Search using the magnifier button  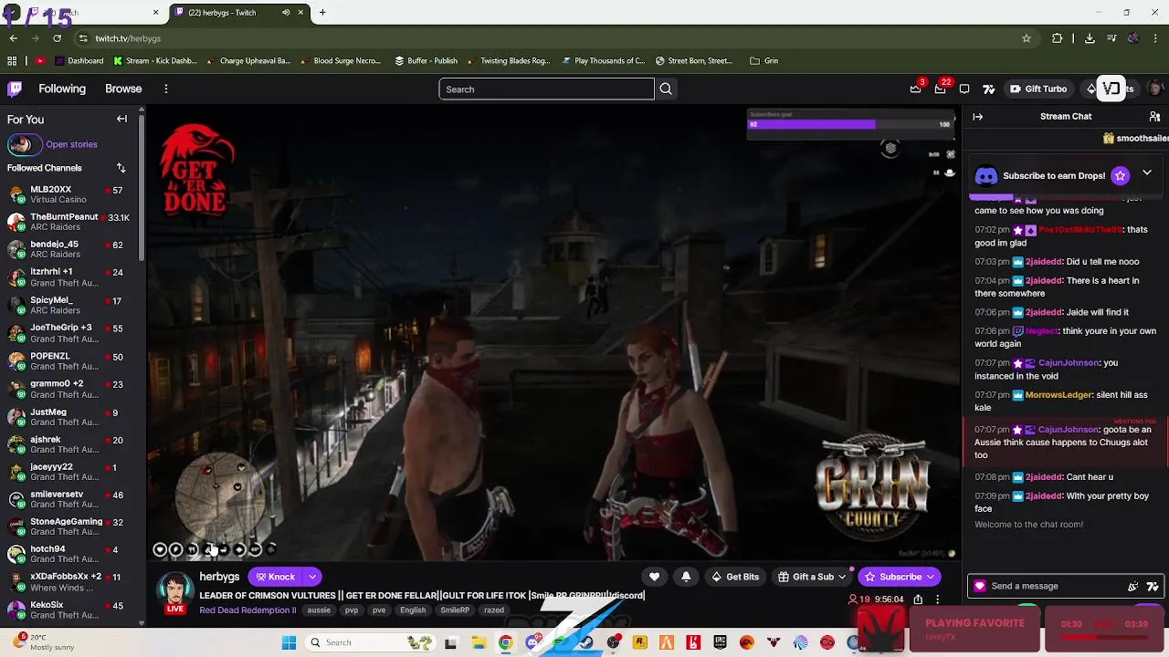[x=666, y=89]
